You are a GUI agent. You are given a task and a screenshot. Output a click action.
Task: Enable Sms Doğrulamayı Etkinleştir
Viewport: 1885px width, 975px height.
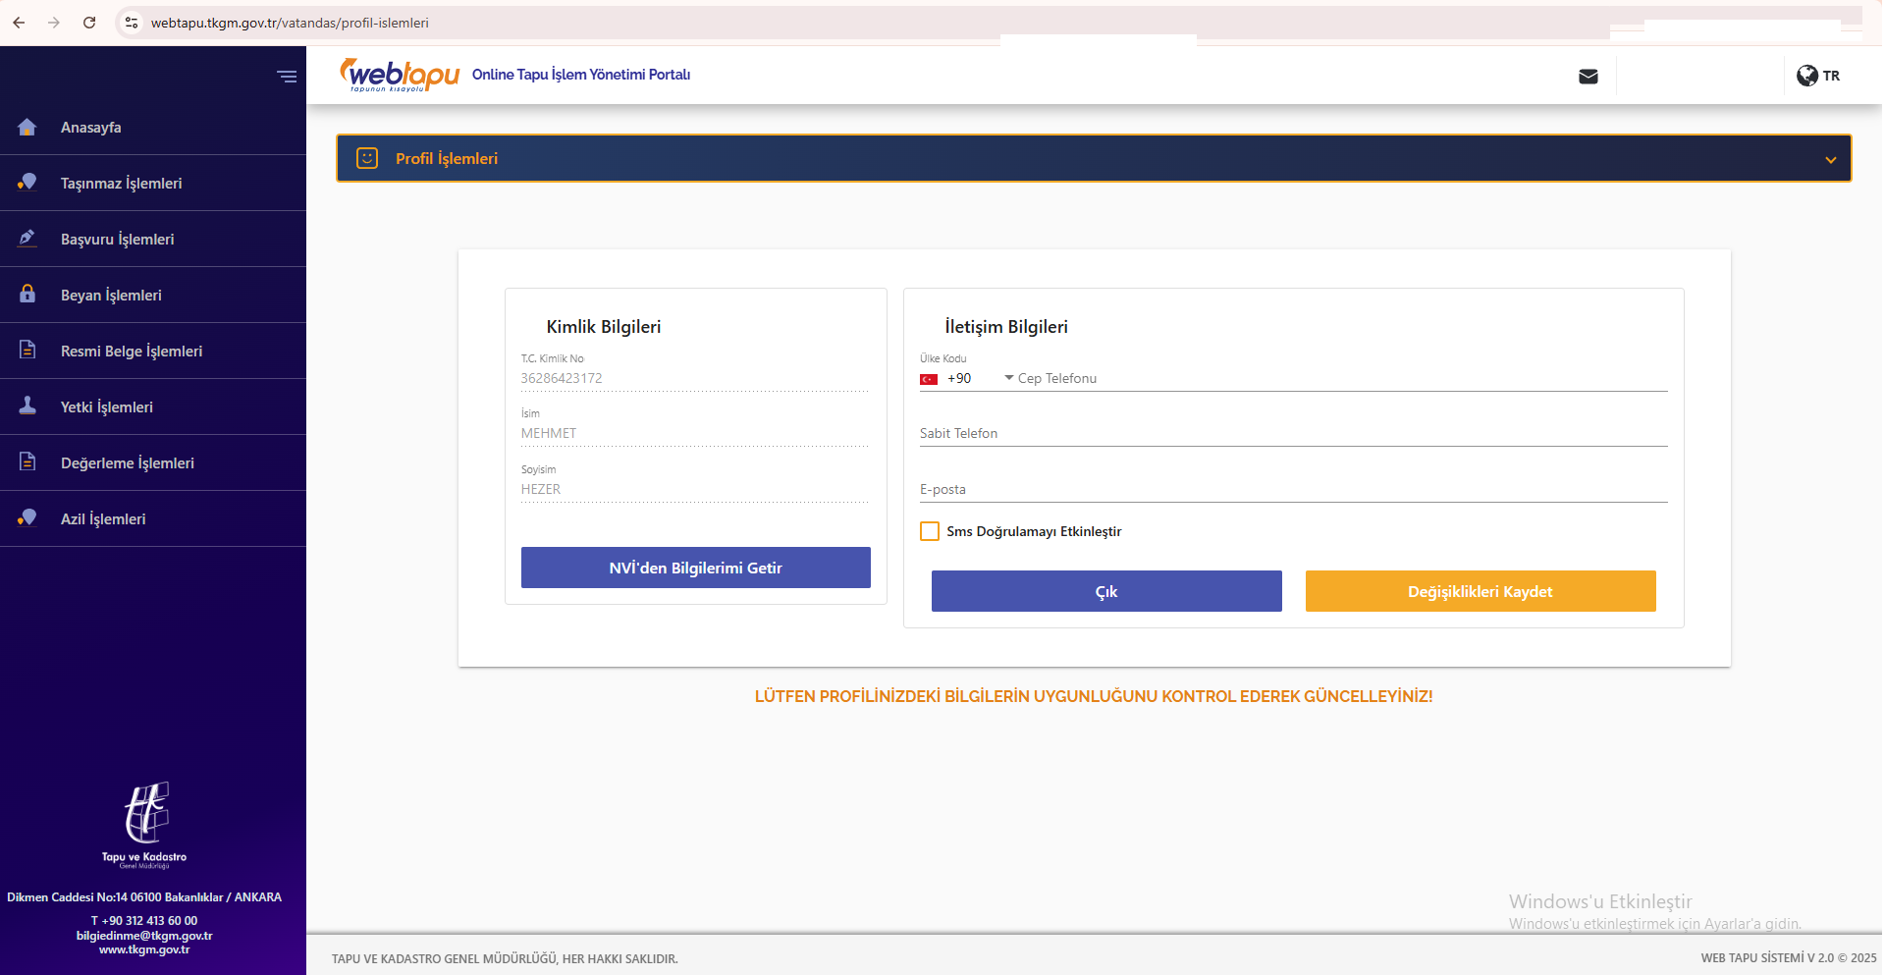coord(930,531)
